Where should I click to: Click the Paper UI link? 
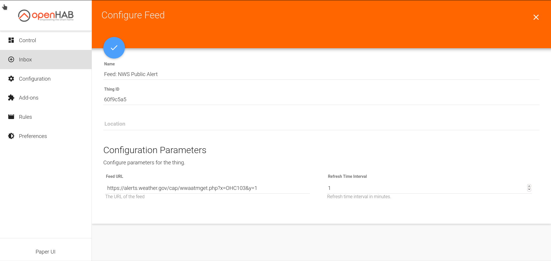45,252
